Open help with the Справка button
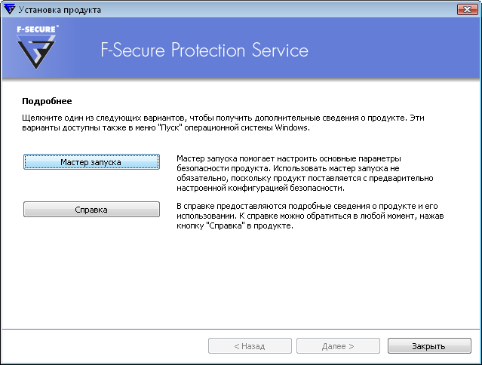Screen dimensions: 482x365 pyautogui.click(x=91, y=209)
